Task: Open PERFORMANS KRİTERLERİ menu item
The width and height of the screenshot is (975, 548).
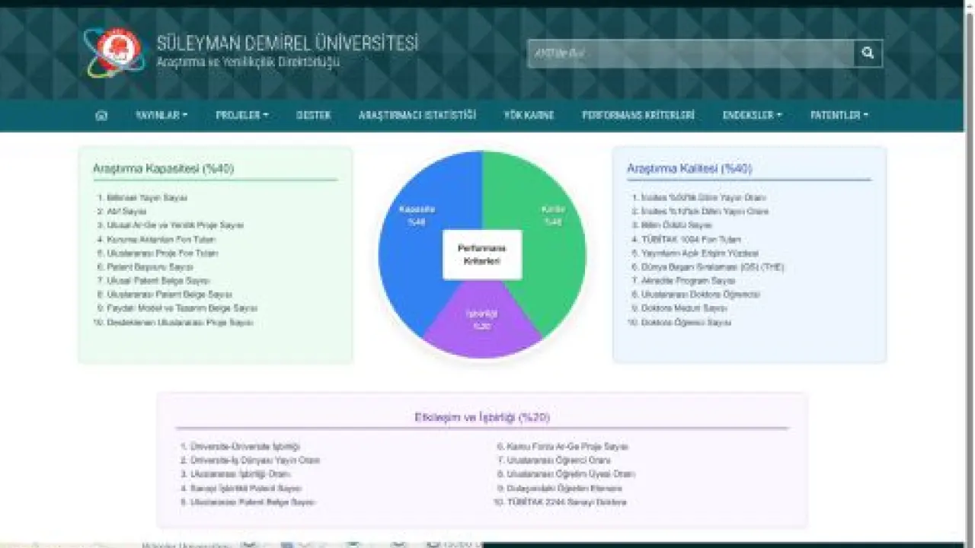Action: pyautogui.click(x=638, y=116)
